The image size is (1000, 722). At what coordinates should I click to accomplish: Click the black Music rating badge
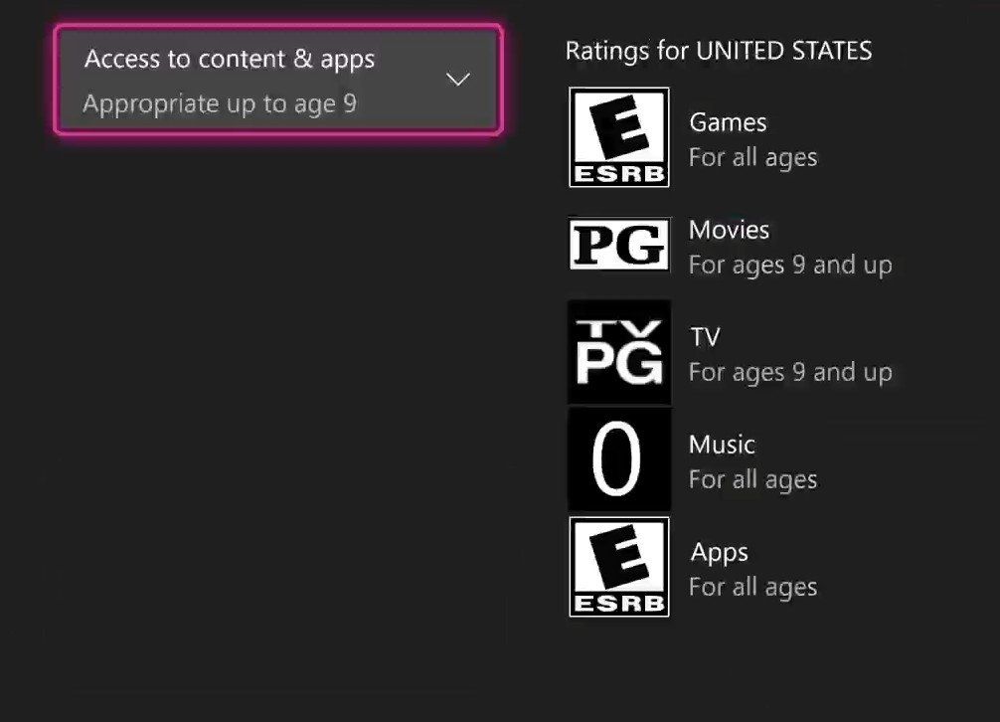tap(618, 458)
